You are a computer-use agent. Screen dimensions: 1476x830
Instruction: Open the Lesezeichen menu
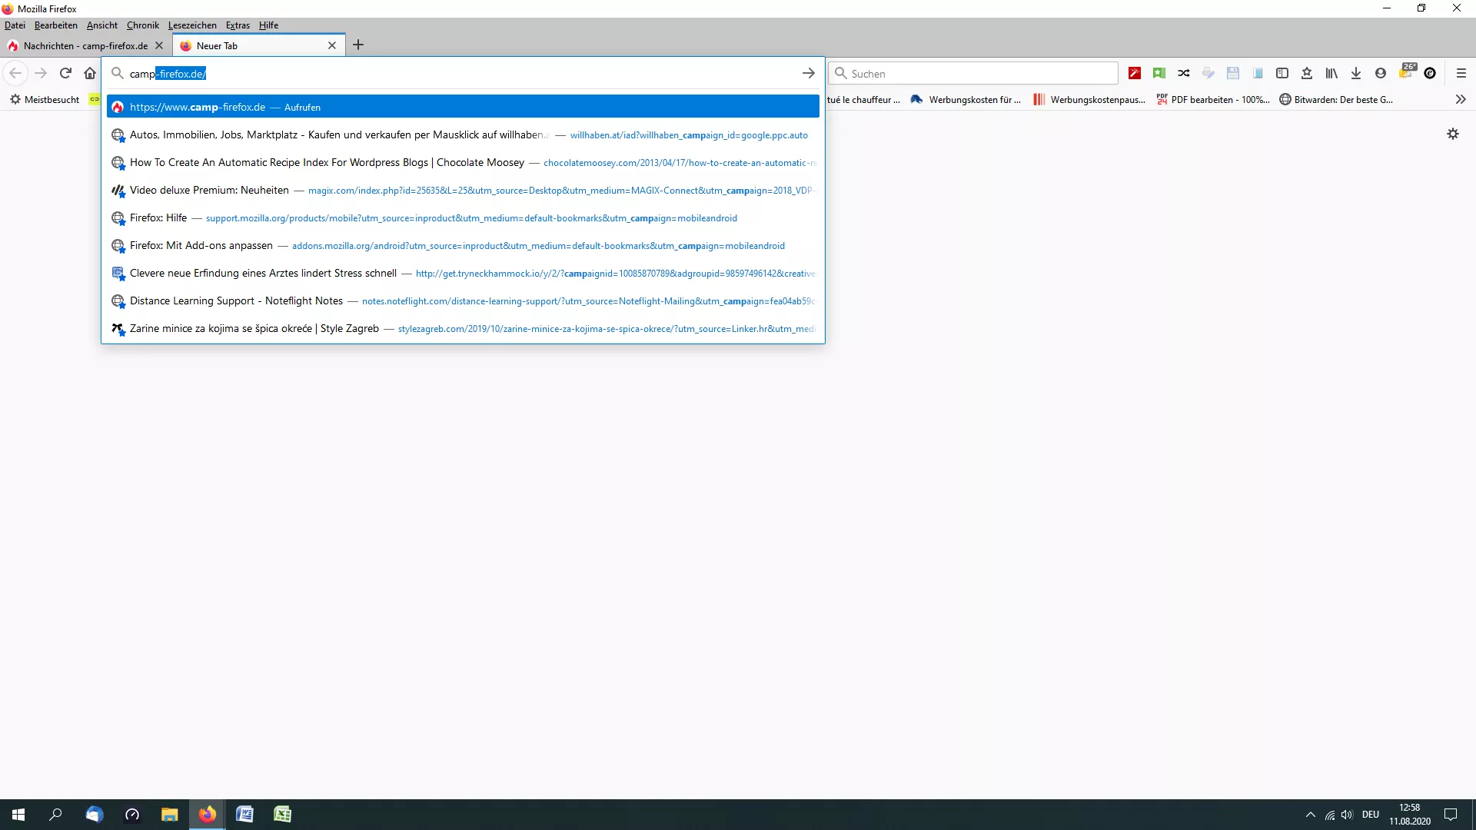click(x=192, y=25)
